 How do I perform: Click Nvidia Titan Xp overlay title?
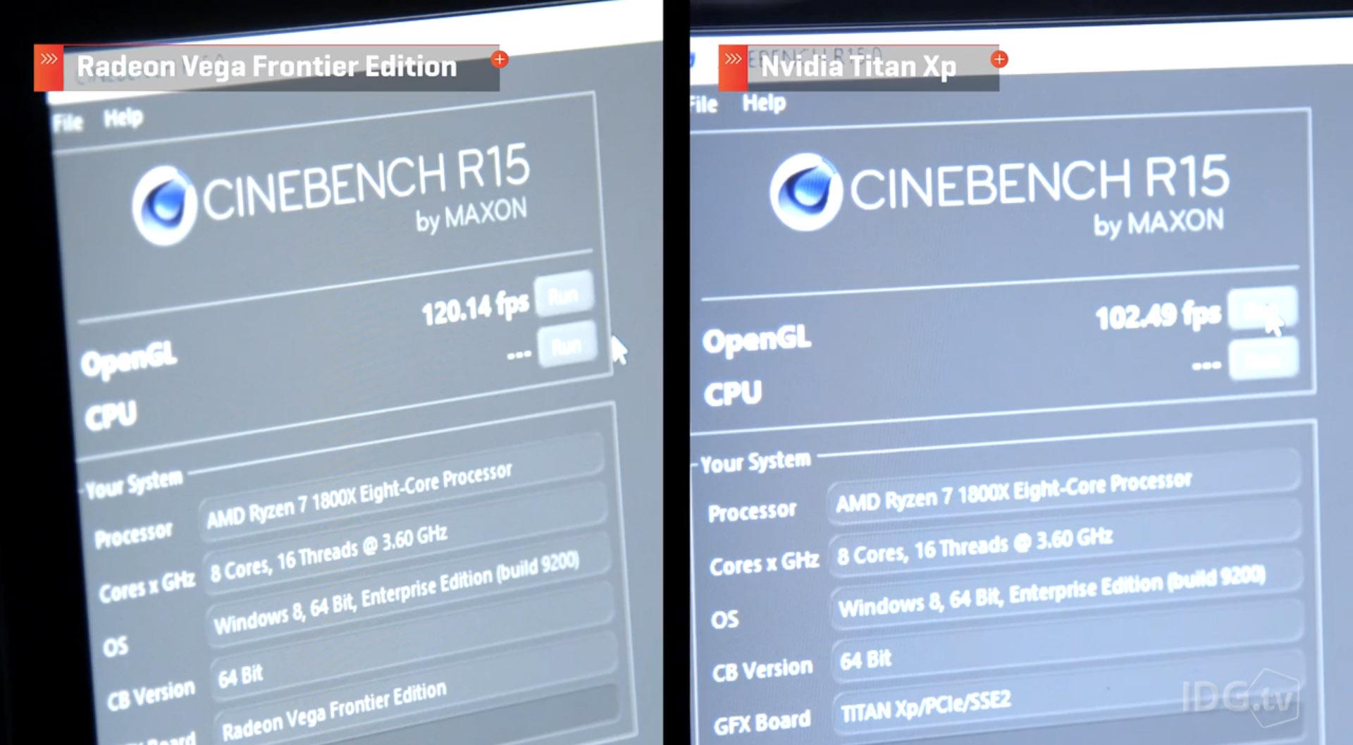tap(858, 67)
